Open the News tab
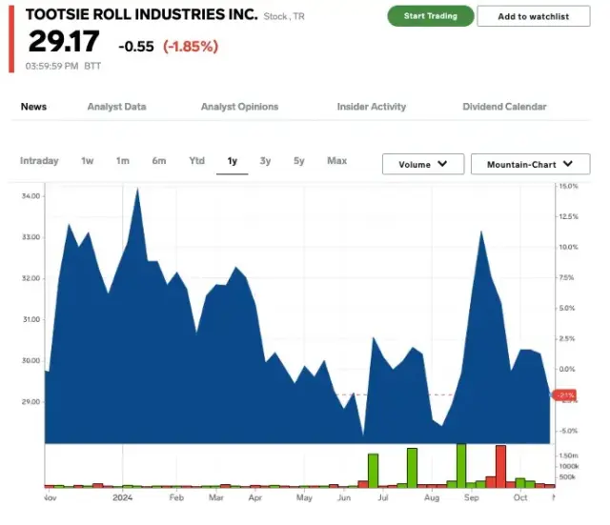This screenshot has height=525, width=610. pos(33,107)
